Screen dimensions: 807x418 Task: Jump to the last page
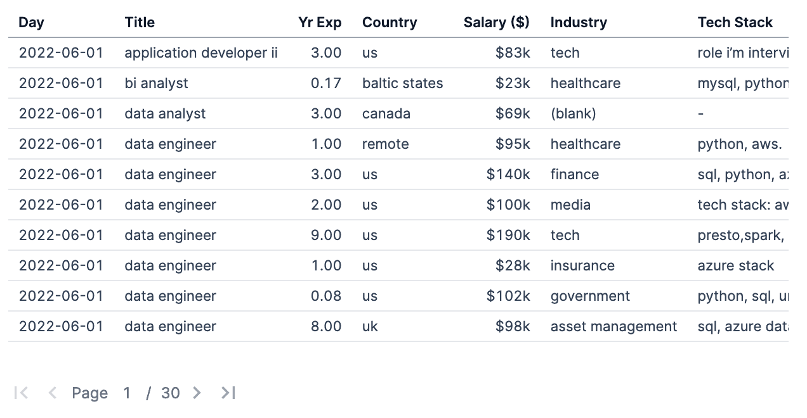[x=228, y=393]
